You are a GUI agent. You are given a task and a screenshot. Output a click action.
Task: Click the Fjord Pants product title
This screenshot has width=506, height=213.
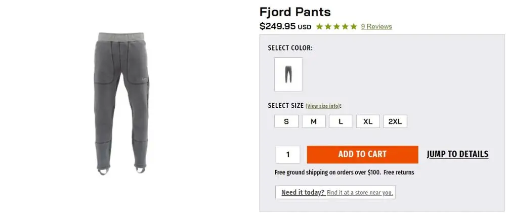click(295, 12)
